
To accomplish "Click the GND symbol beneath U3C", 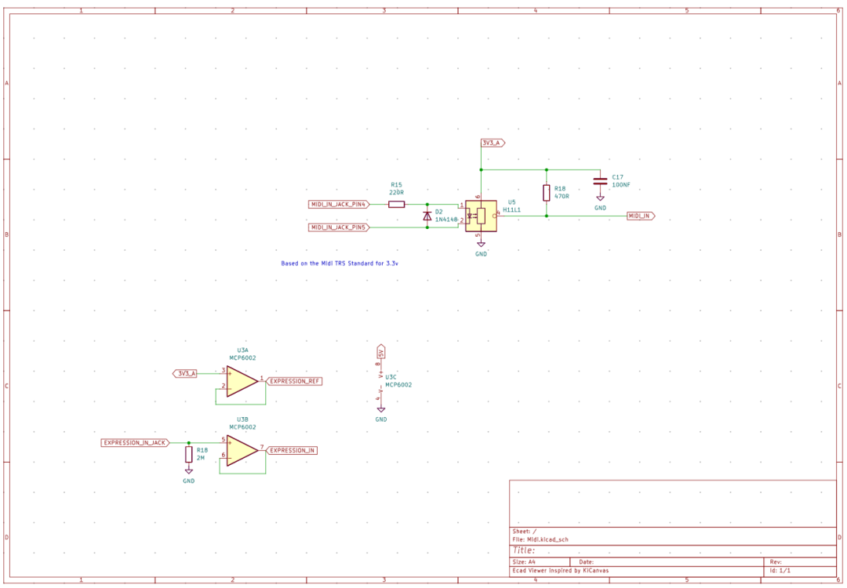I will tap(381, 410).
